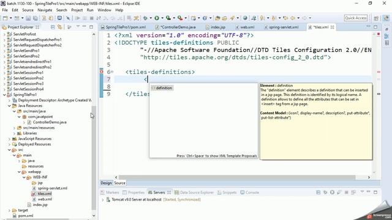Select tiles.xml in the Project Explorer
392x220 pixels.
click(45, 194)
